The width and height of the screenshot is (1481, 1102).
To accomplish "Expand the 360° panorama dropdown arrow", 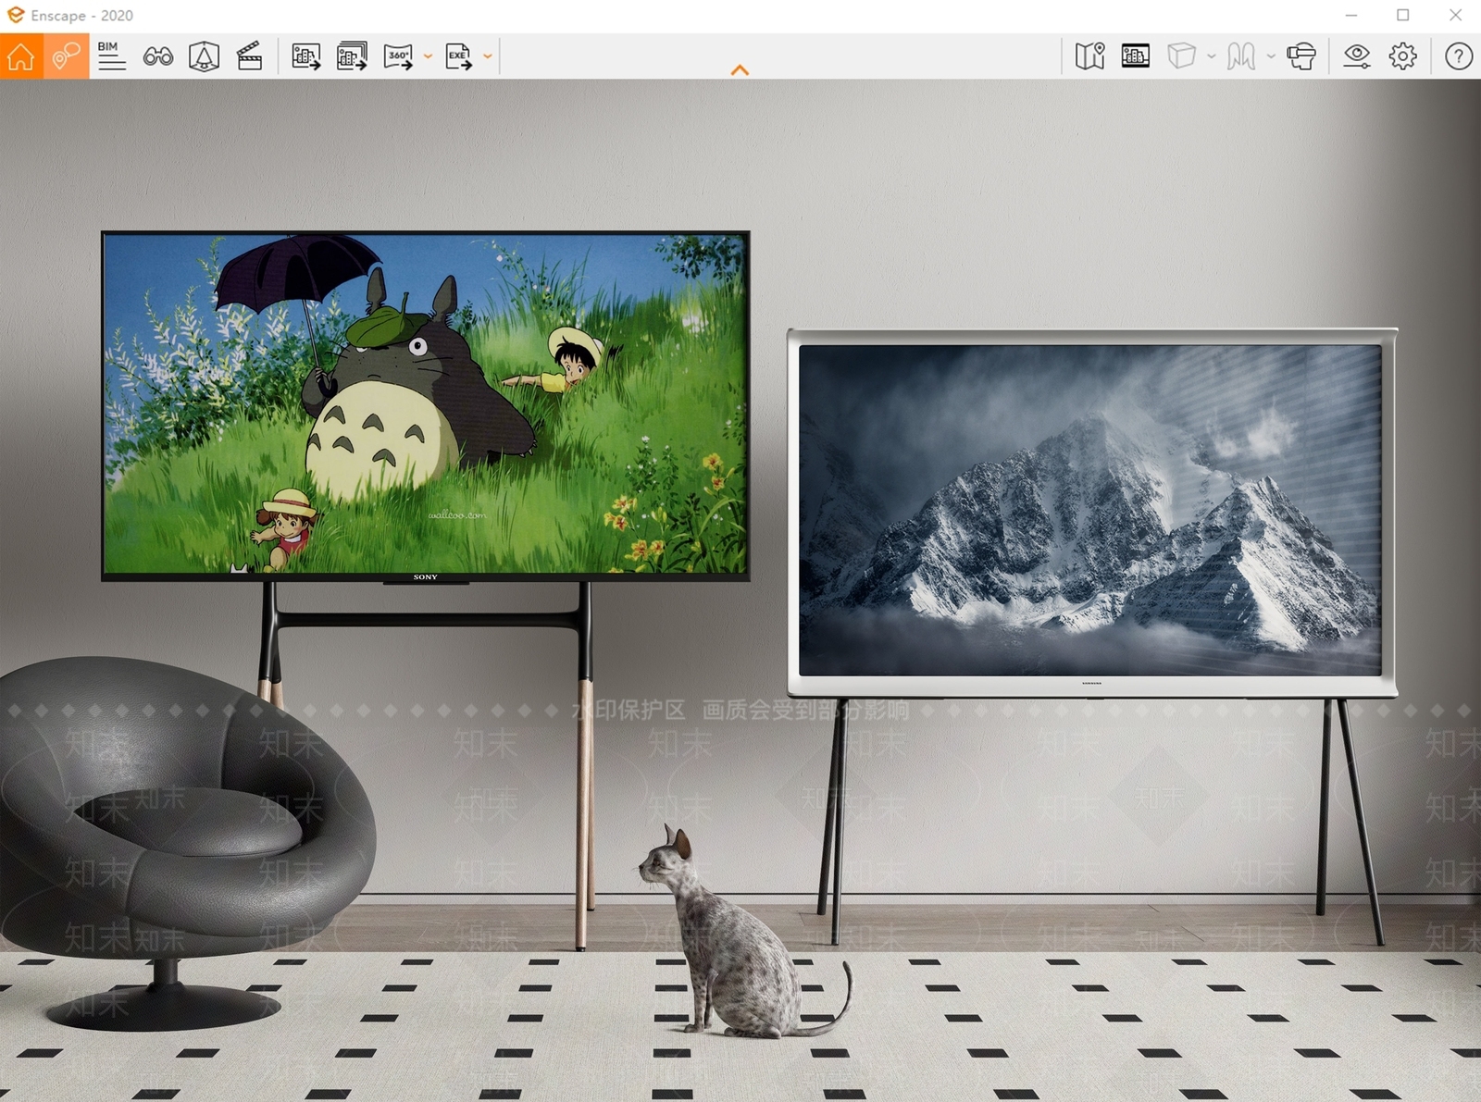I will click(x=428, y=56).
